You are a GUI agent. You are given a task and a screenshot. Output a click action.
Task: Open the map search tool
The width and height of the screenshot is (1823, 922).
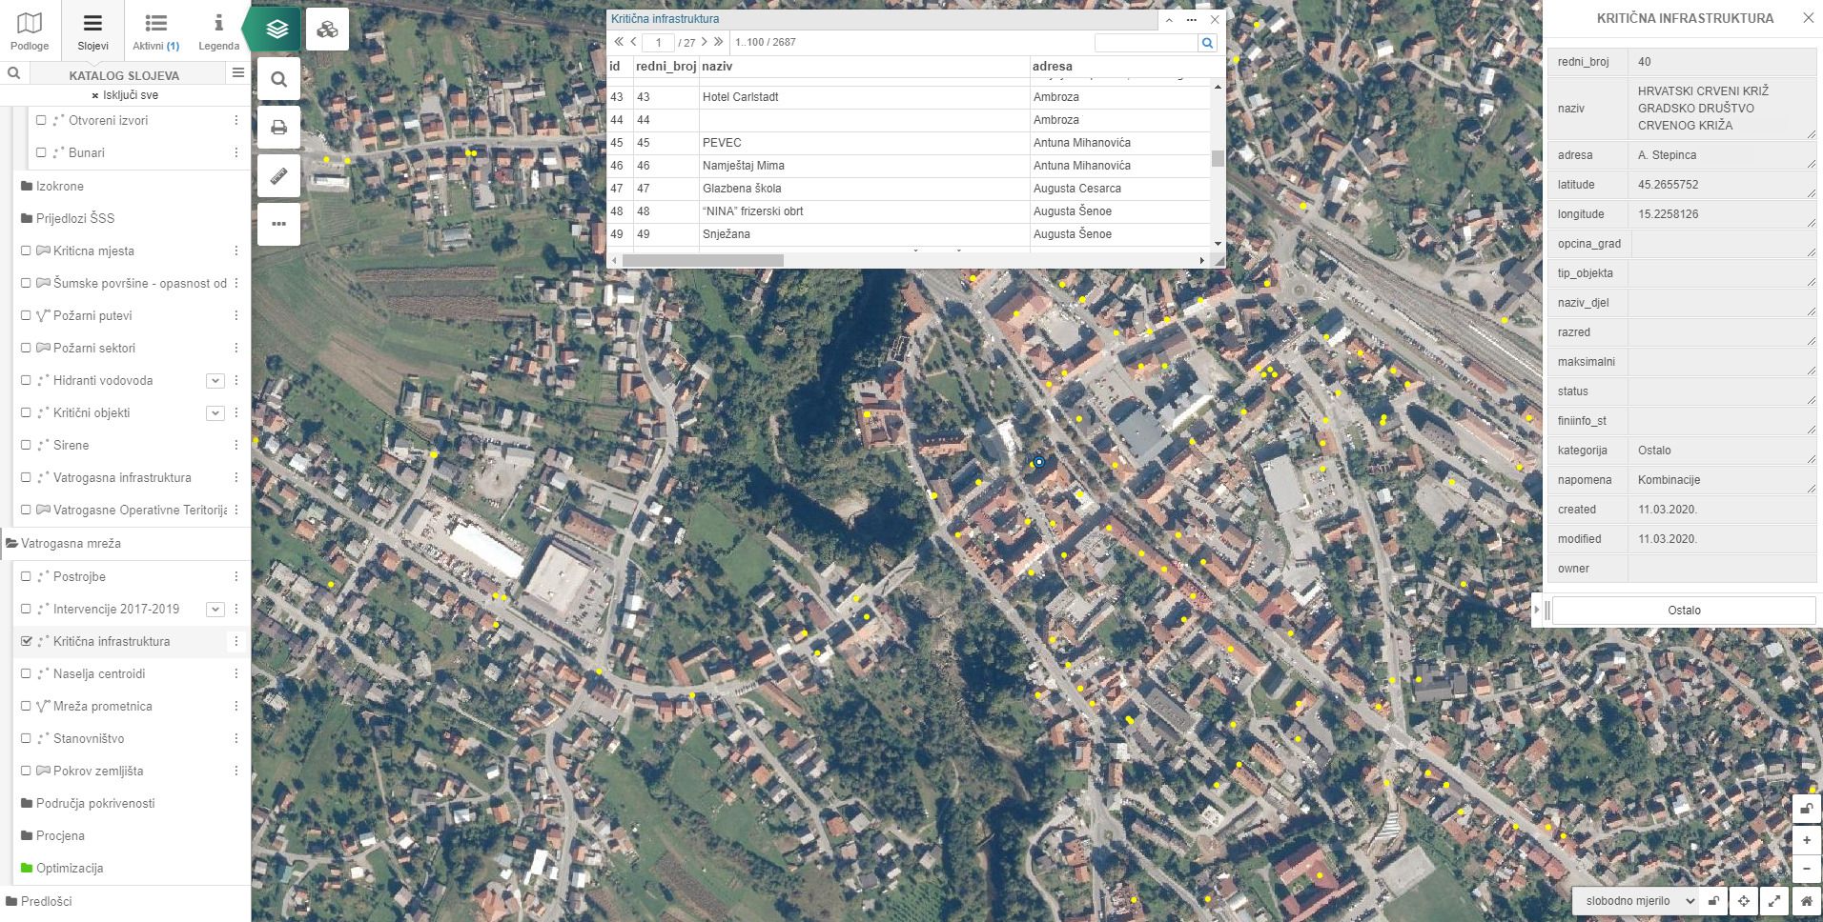[x=278, y=79]
